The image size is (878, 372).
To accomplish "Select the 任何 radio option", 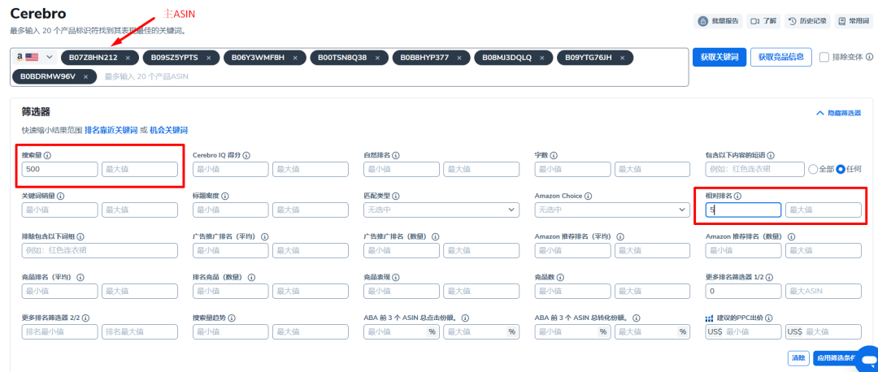I will [x=841, y=169].
